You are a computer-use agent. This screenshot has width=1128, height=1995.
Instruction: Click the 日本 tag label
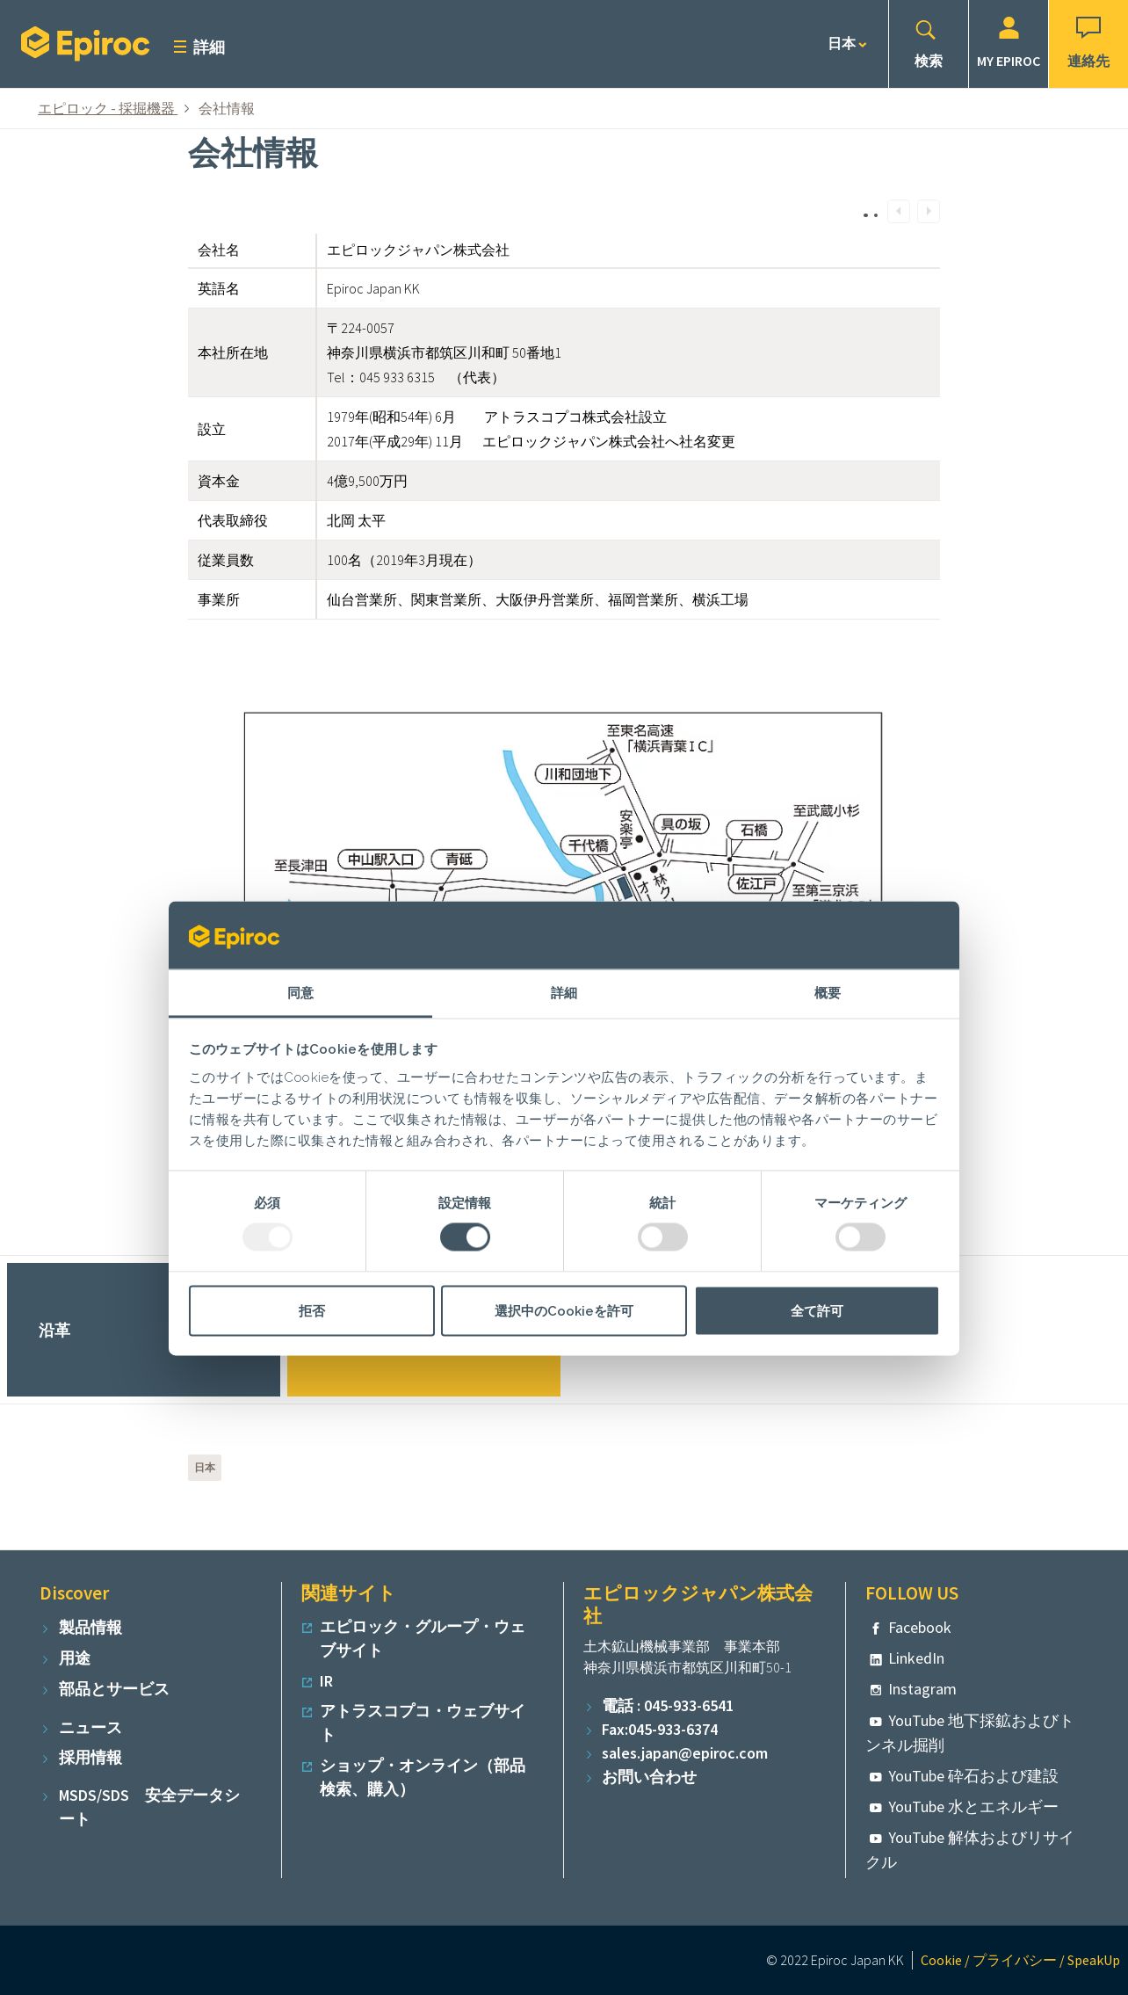point(205,1468)
